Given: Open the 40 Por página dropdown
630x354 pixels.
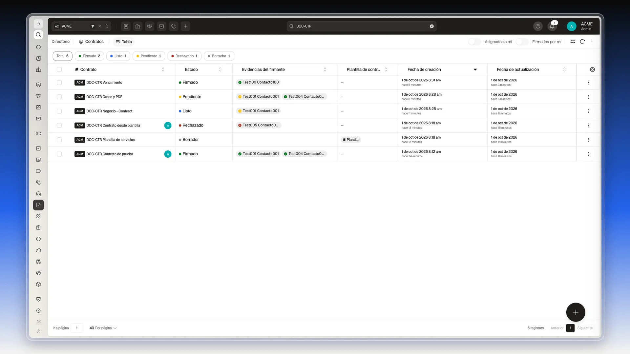Looking at the screenshot, I should [x=103, y=328].
